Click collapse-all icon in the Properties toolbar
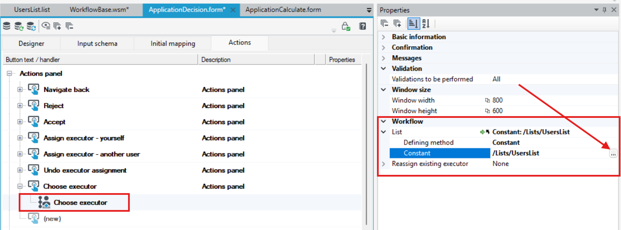The image size is (621, 230). click(x=385, y=24)
